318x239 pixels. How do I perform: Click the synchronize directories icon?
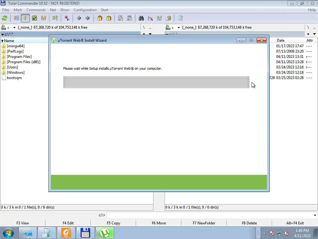click(159, 18)
